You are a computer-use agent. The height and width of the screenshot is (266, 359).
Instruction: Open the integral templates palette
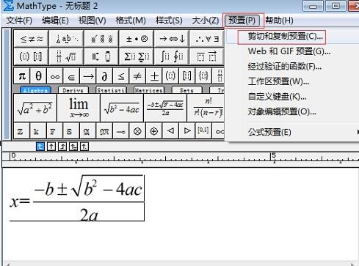172,56
